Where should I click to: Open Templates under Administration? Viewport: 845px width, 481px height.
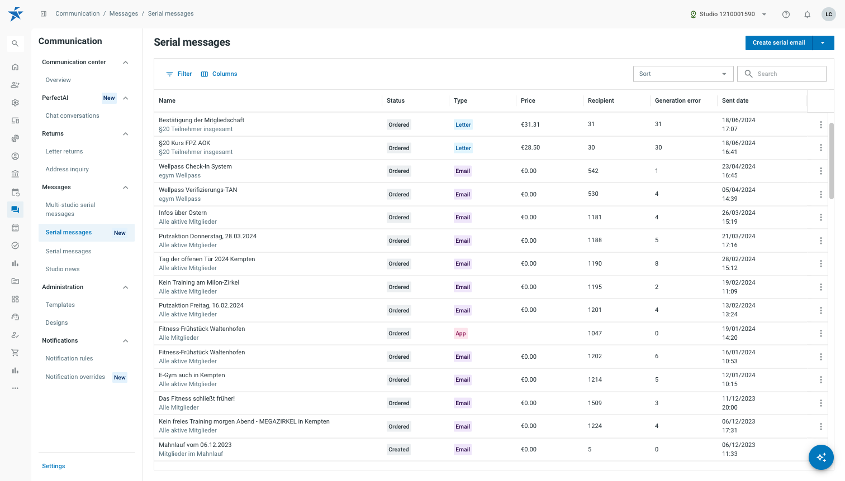point(60,305)
